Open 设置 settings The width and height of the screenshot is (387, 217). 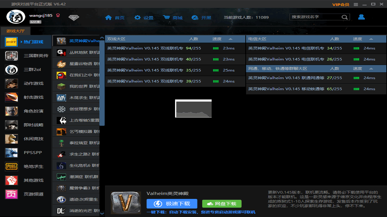[144, 17]
